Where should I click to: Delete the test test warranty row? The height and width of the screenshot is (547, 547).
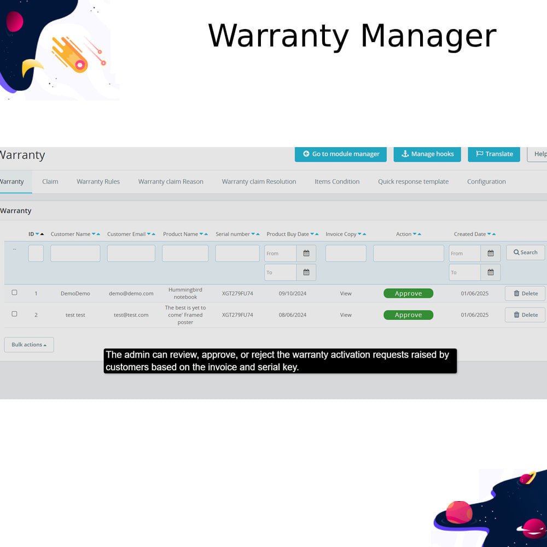pyautogui.click(x=525, y=315)
